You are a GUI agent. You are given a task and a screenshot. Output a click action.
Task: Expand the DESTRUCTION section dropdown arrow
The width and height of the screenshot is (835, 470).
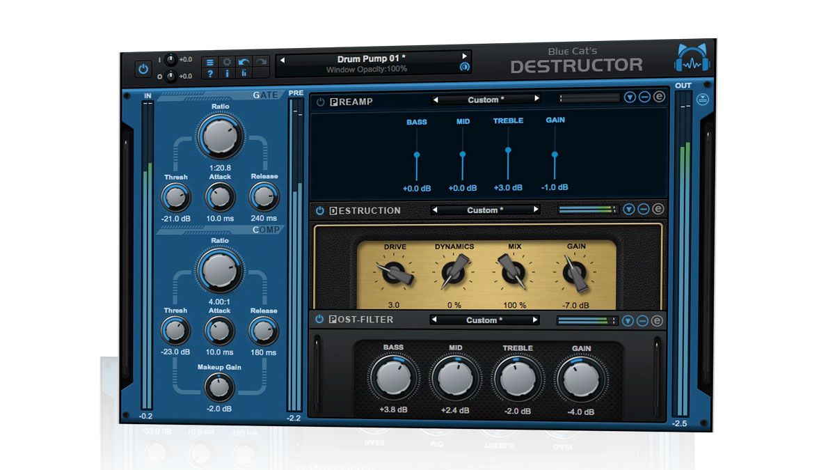tap(629, 210)
